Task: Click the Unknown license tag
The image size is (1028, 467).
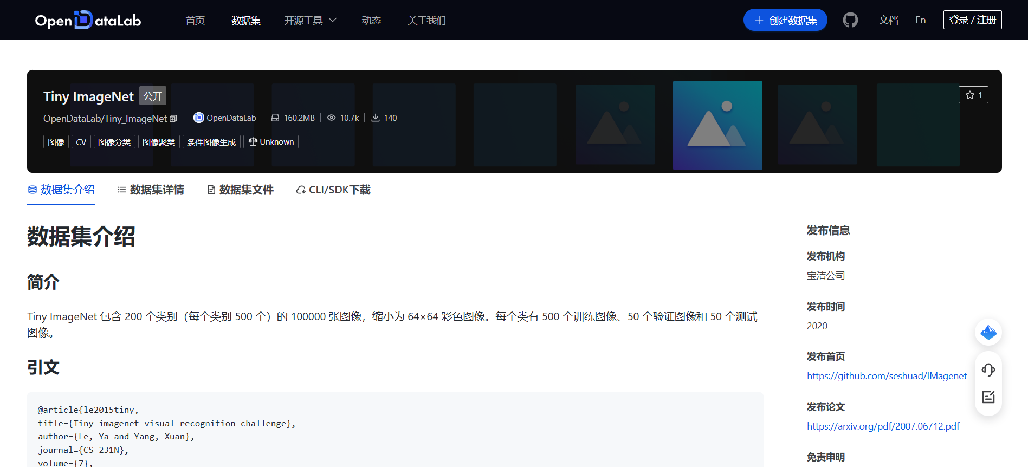Action: click(x=271, y=142)
